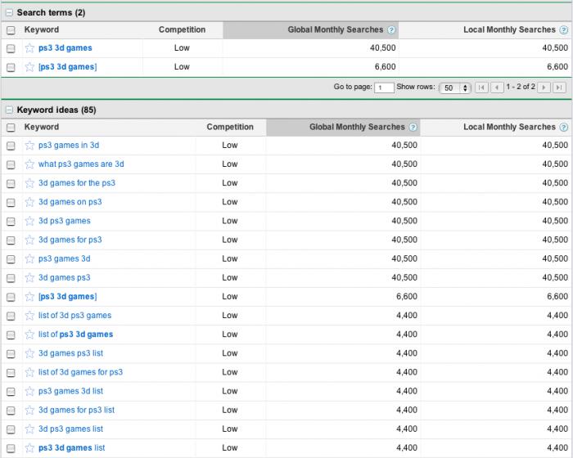573x458 pixels.
Task: Star the '[ps3 3d games]' search term row
Action: [x=29, y=67]
